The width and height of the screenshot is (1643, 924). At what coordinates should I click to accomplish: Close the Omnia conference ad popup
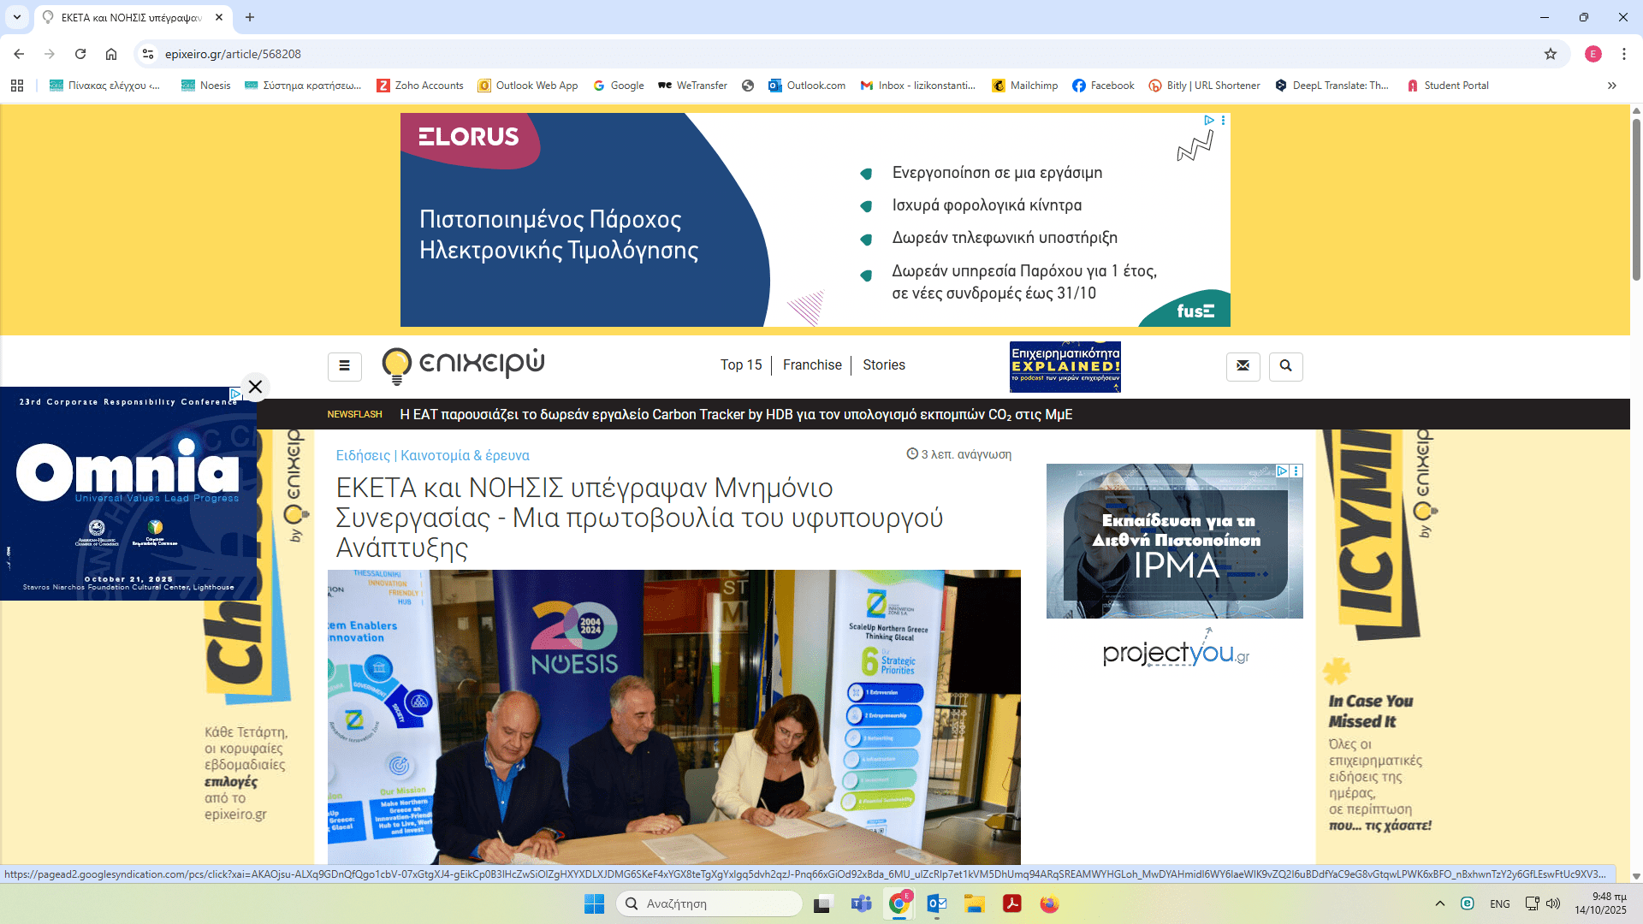click(255, 387)
